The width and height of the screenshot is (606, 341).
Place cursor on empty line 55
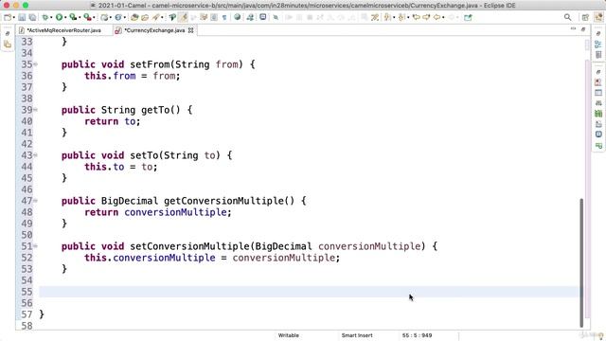pos(309,292)
